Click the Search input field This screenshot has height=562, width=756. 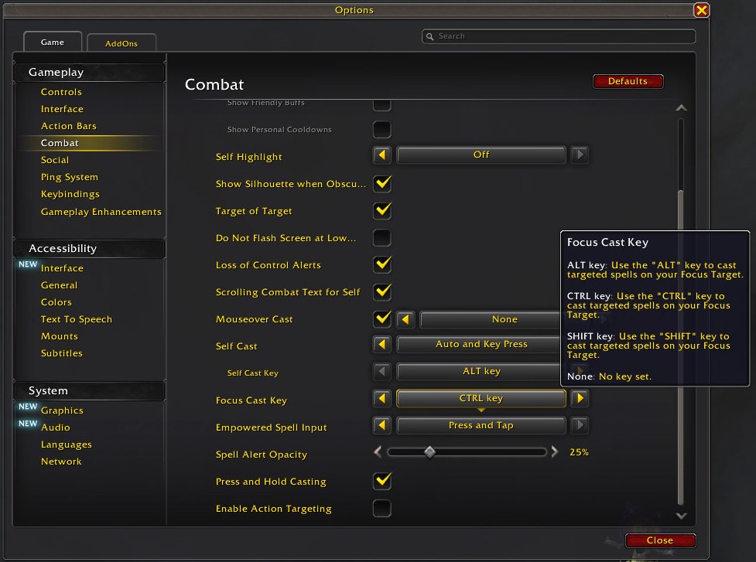click(x=559, y=36)
